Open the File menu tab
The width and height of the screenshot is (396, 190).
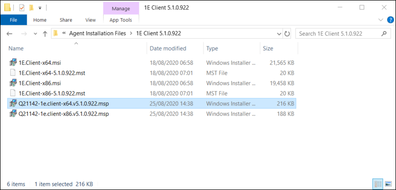pyautogui.click(x=13, y=20)
